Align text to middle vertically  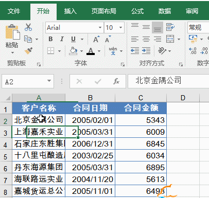coord(146,27)
